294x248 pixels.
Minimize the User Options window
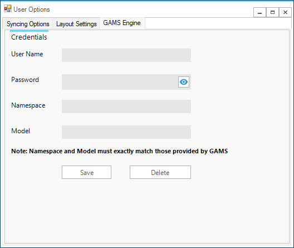tap(259, 12)
